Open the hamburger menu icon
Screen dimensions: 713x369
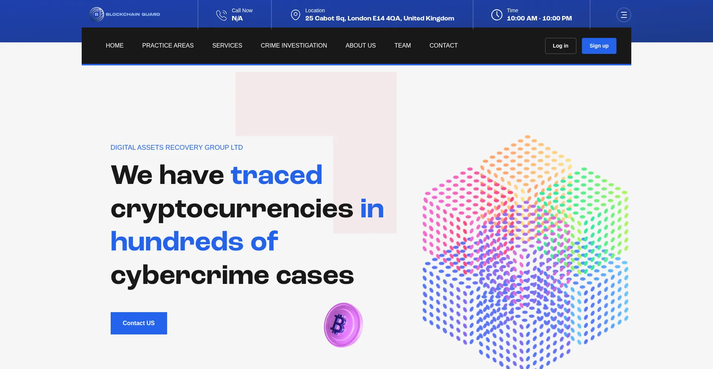[624, 15]
